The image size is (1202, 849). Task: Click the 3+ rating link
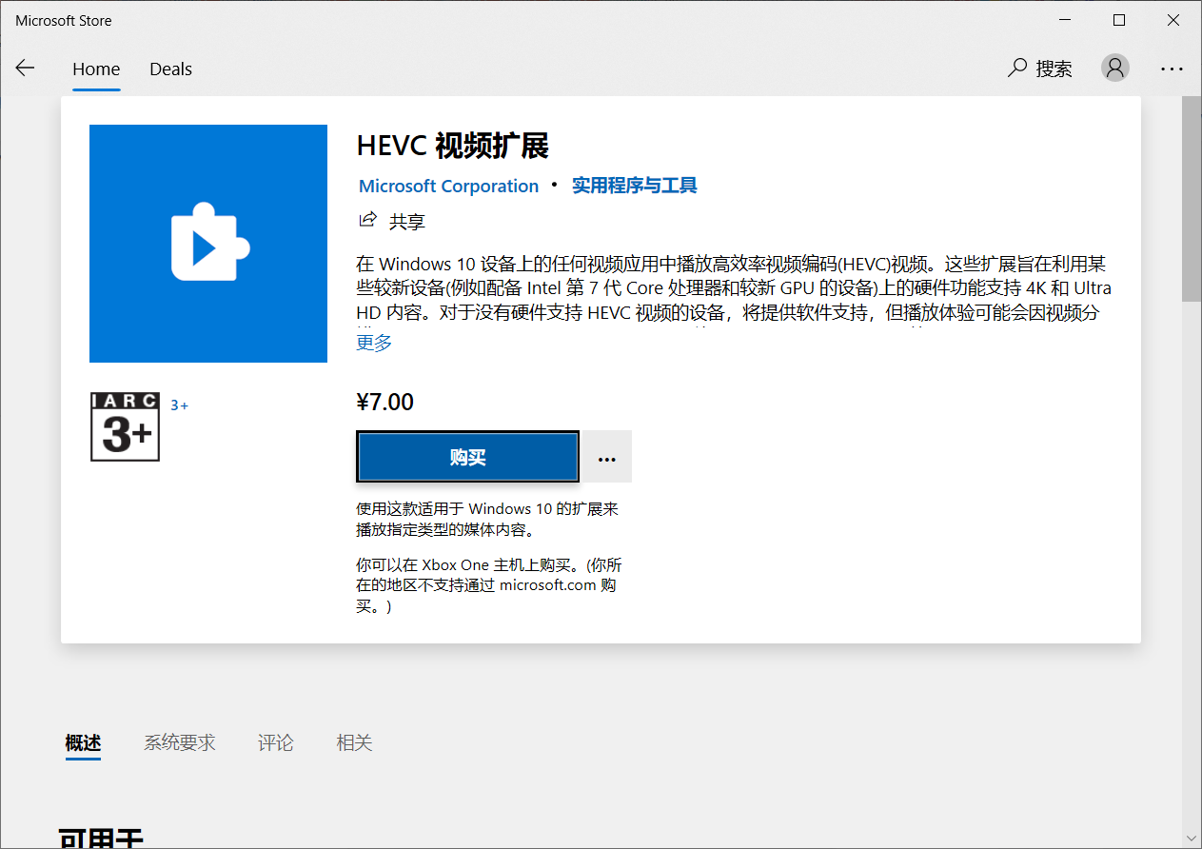[179, 405]
